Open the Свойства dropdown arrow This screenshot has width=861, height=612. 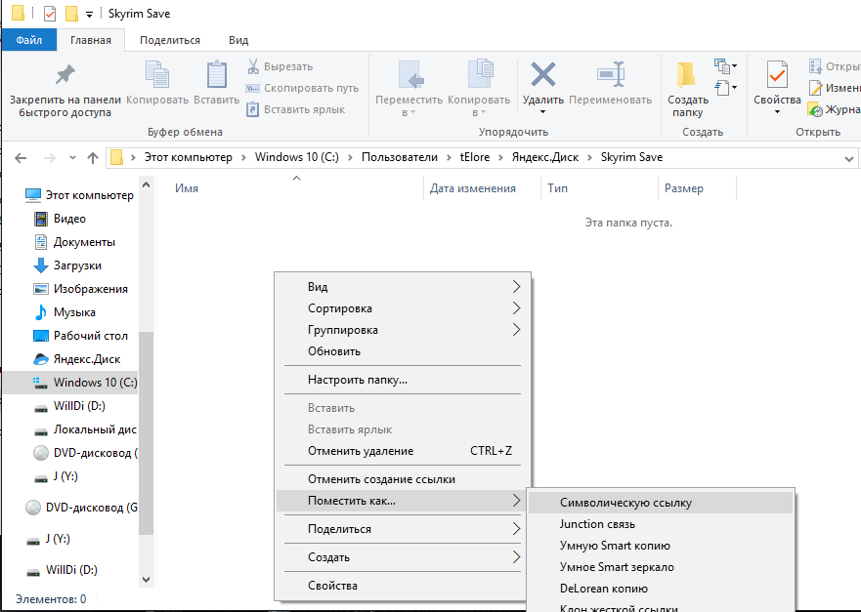[777, 112]
